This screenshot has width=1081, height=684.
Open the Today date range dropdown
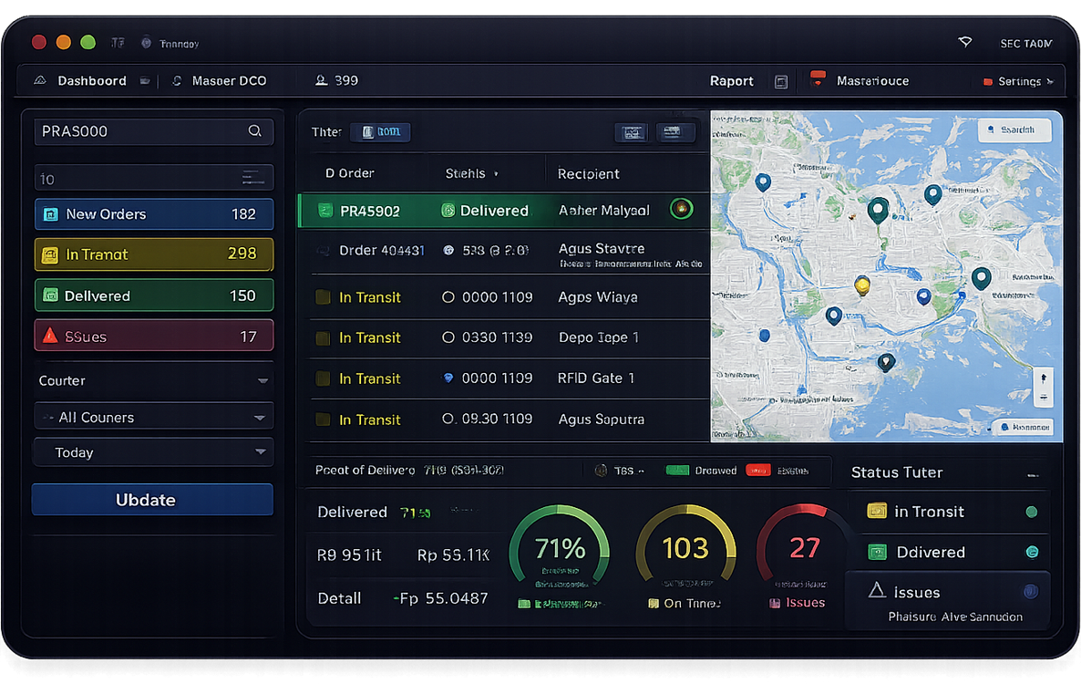(152, 451)
